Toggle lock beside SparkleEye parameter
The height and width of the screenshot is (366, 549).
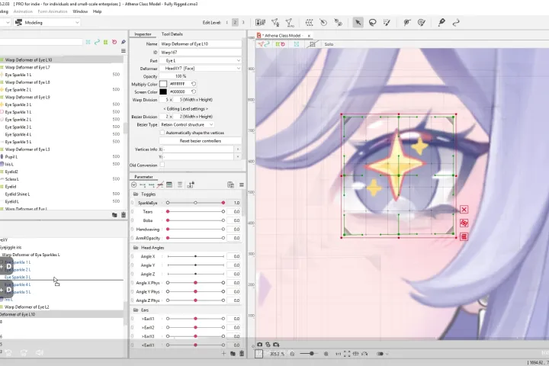tap(133, 203)
